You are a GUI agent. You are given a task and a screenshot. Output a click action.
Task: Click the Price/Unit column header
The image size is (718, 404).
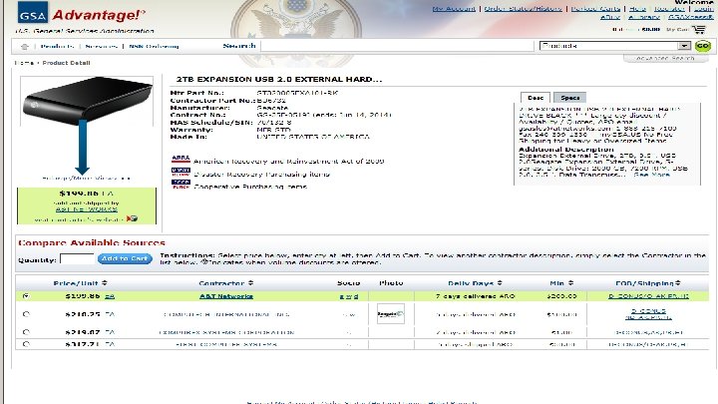pos(77,283)
